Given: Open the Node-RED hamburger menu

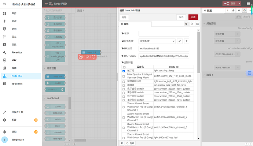Looking at the screenshot, I should [248, 4].
